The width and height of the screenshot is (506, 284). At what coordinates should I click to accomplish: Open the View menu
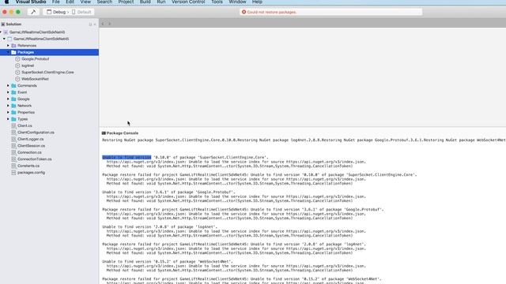85,2
